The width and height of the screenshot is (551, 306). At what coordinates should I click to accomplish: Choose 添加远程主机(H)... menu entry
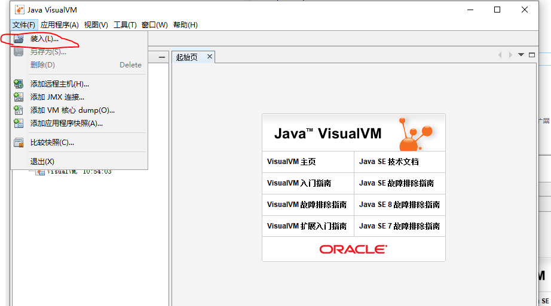79,84
